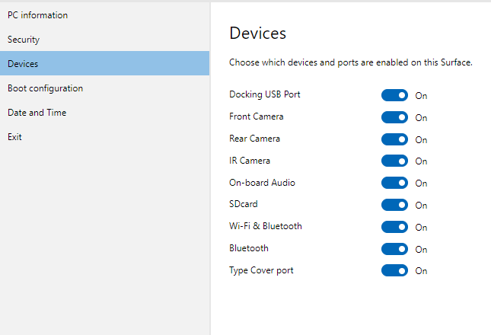Open Boot configuration settings
This screenshot has width=491, height=335.
(x=45, y=88)
